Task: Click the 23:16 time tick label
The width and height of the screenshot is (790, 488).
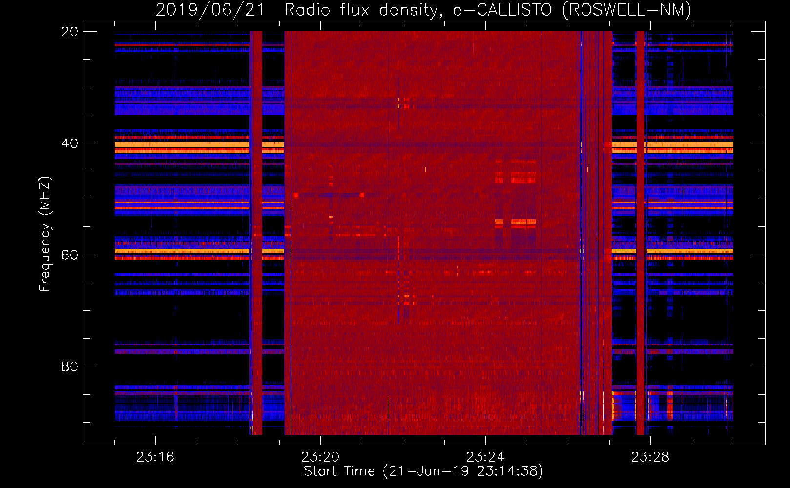Action: coord(155,457)
